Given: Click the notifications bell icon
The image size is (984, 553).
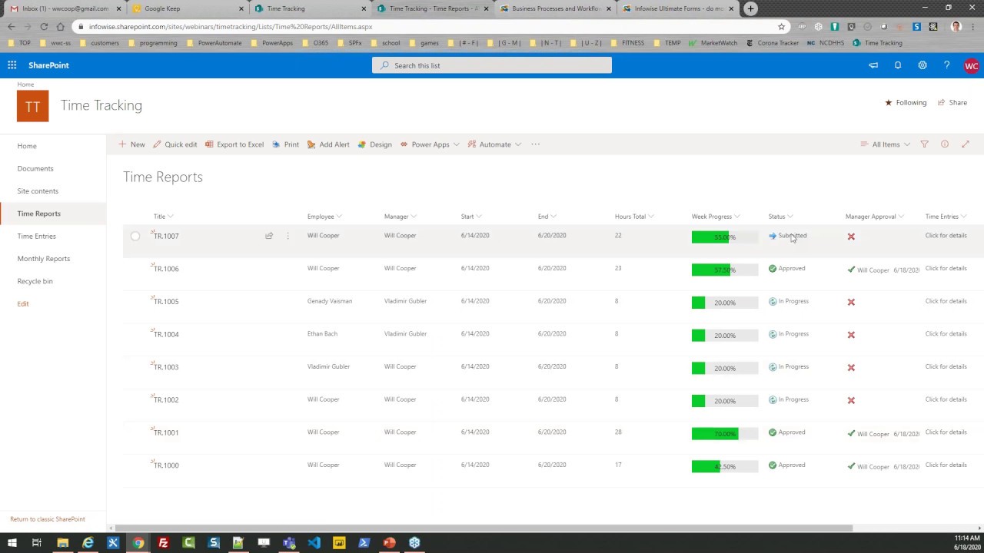Looking at the screenshot, I should (x=897, y=65).
